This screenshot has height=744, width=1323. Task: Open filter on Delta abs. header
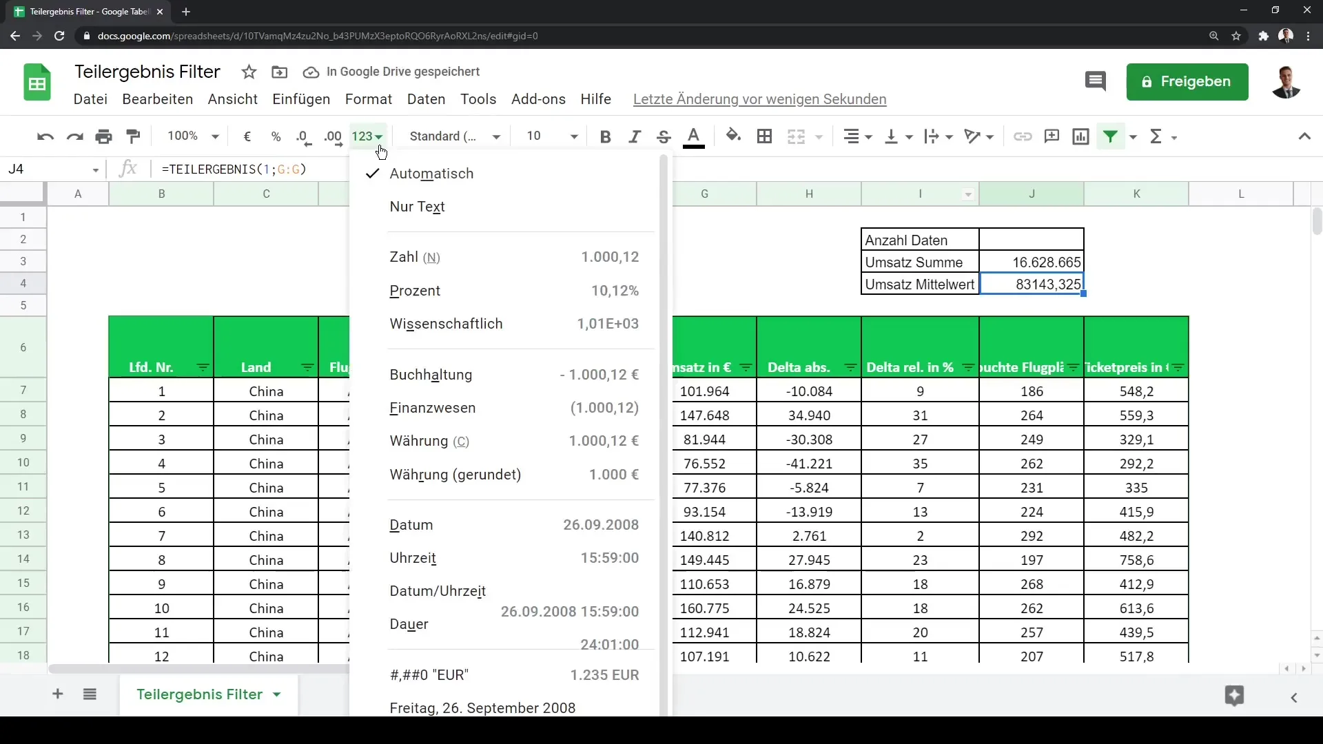tap(850, 368)
